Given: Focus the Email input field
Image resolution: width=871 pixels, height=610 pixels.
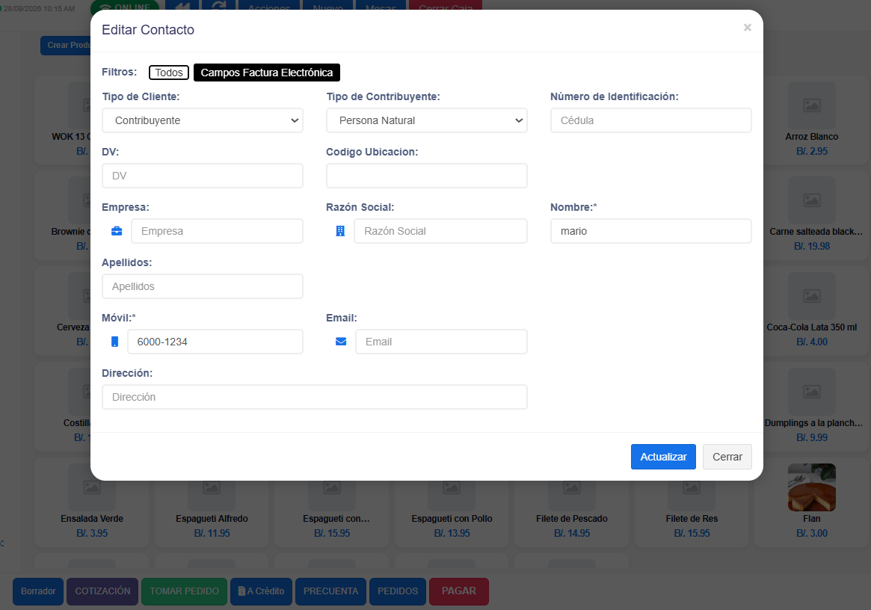Looking at the screenshot, I should (442, 342).
